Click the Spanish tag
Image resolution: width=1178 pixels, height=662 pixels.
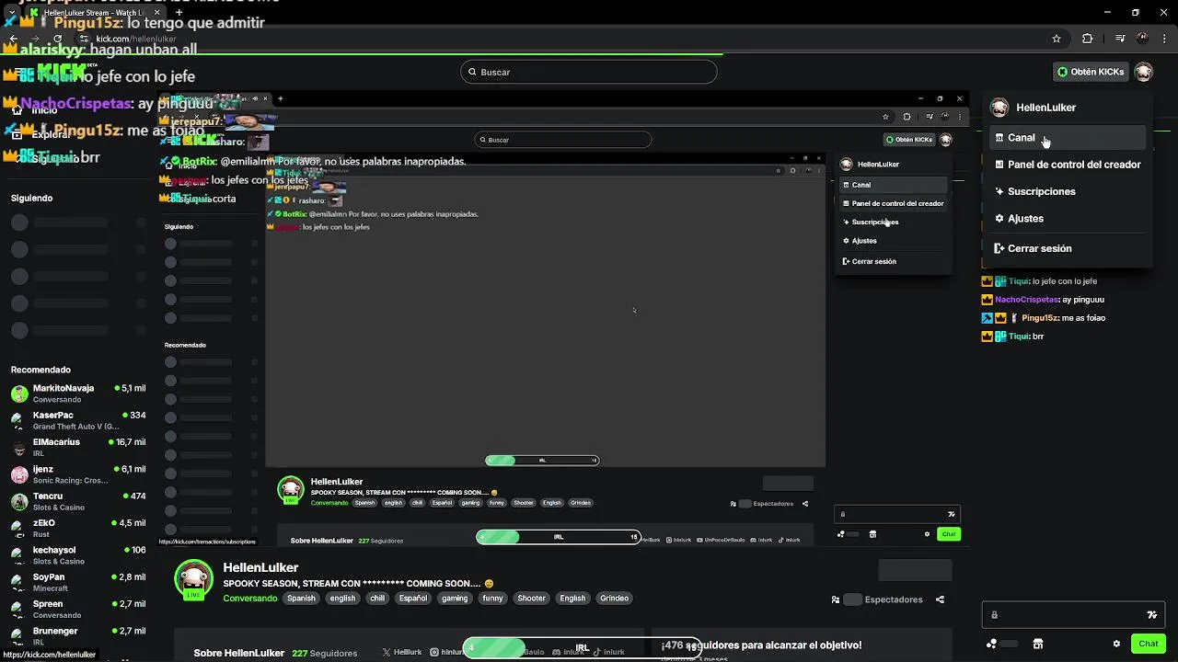301,598
